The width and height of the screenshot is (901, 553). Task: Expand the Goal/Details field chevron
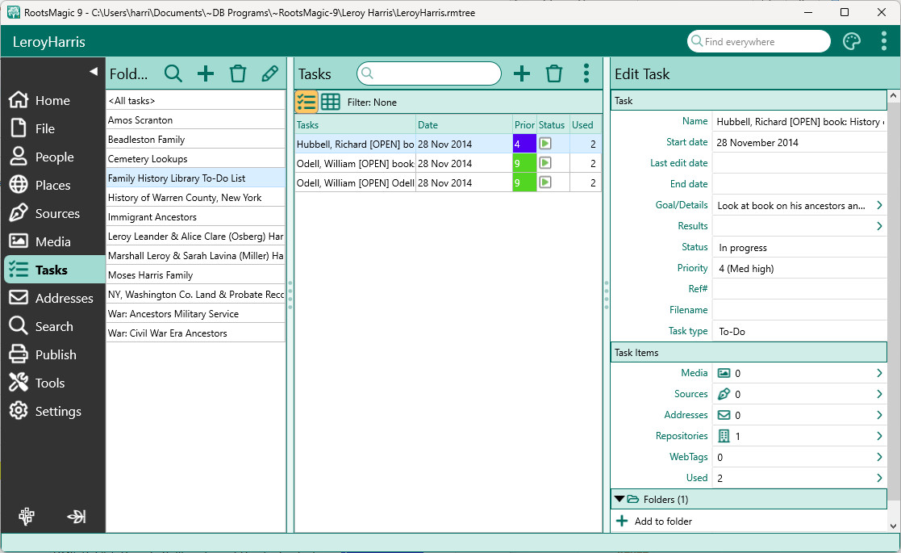click(879, 206)
